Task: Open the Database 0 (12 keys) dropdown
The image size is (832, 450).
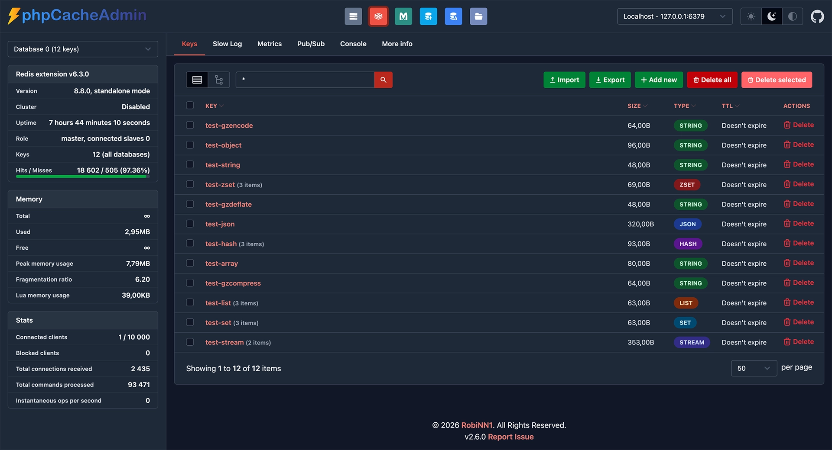Action: click(x=83, y=49)
